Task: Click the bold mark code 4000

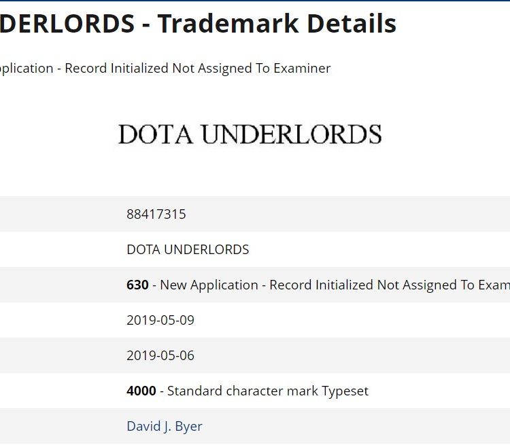Action: (x=141, y=391)
